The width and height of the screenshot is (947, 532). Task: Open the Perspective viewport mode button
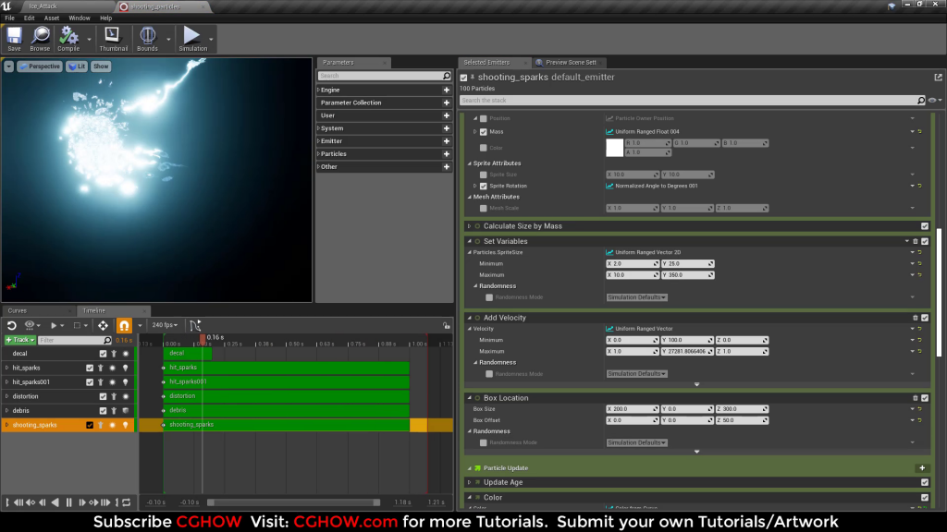click(x=39, y=66)
